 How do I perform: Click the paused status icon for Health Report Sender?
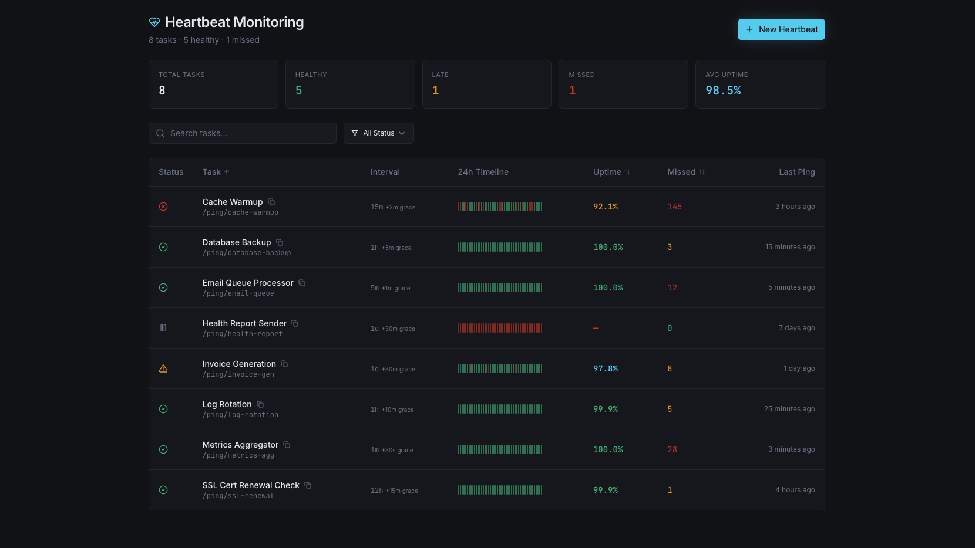tap(163, 328)
